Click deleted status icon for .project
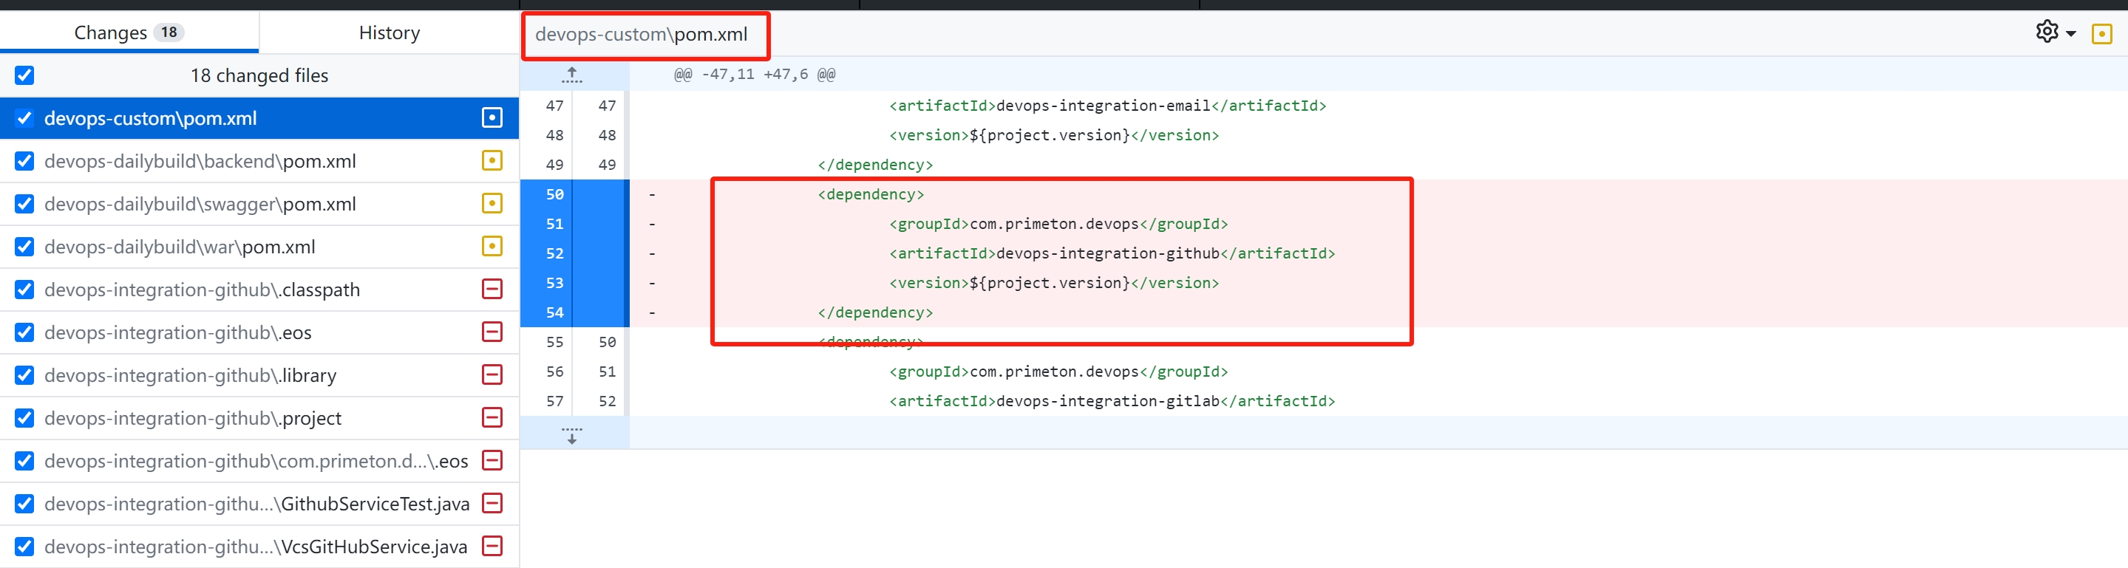The image size is (2128, 568). coord(492,418)
